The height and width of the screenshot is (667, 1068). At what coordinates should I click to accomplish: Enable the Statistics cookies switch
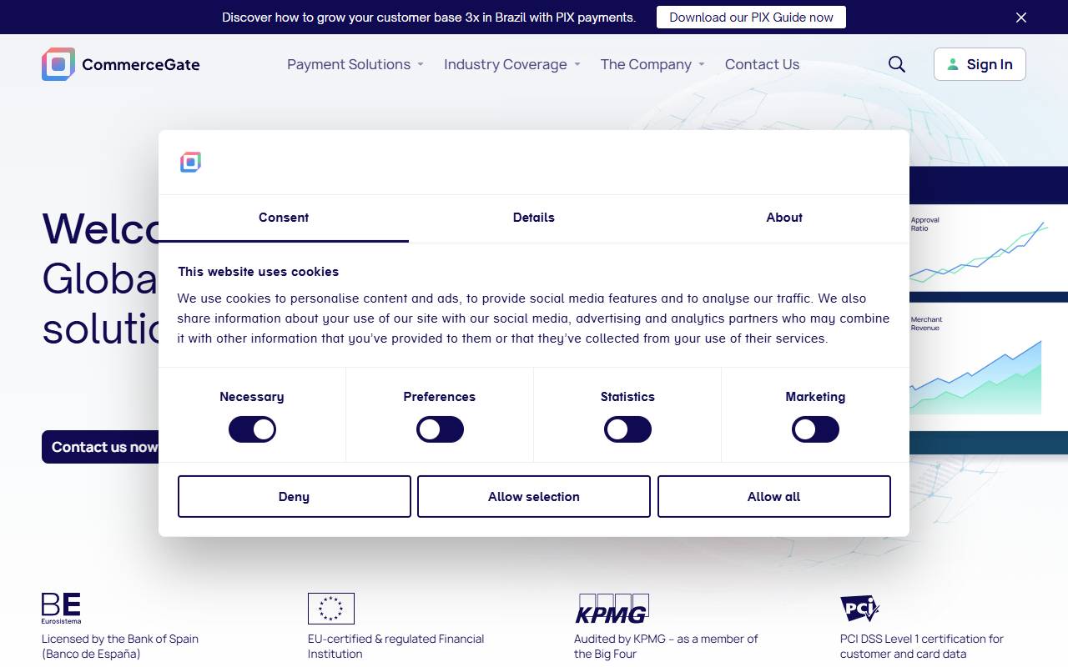click(x=627, y=429)
